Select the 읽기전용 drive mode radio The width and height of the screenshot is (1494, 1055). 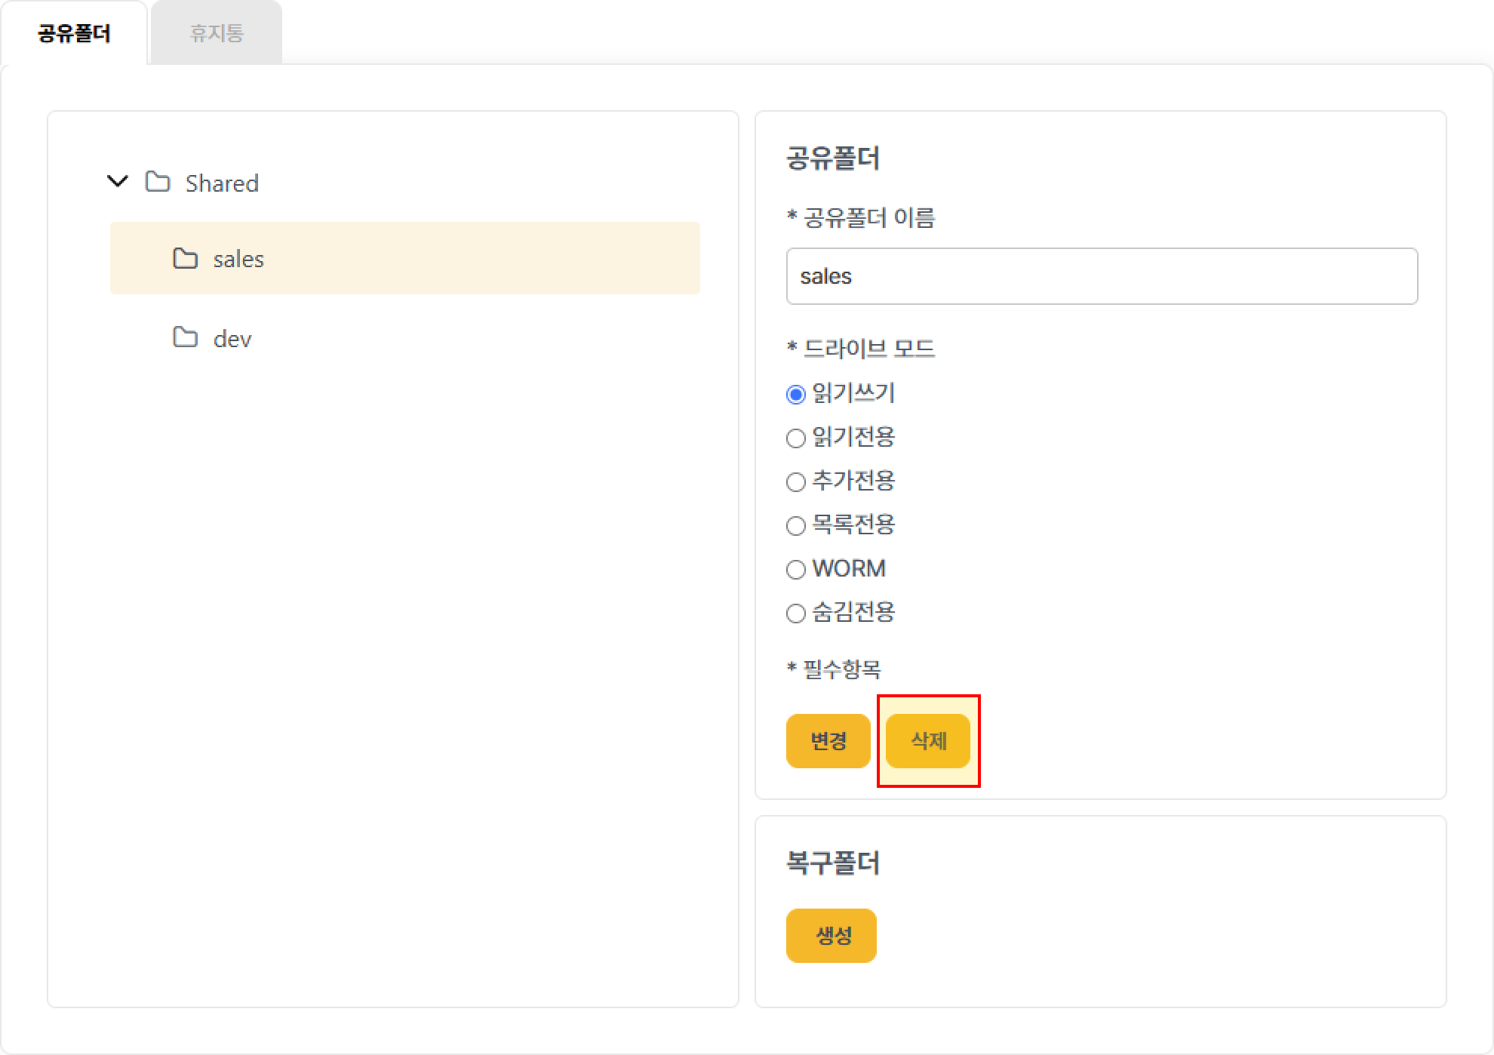click(795, 438)
